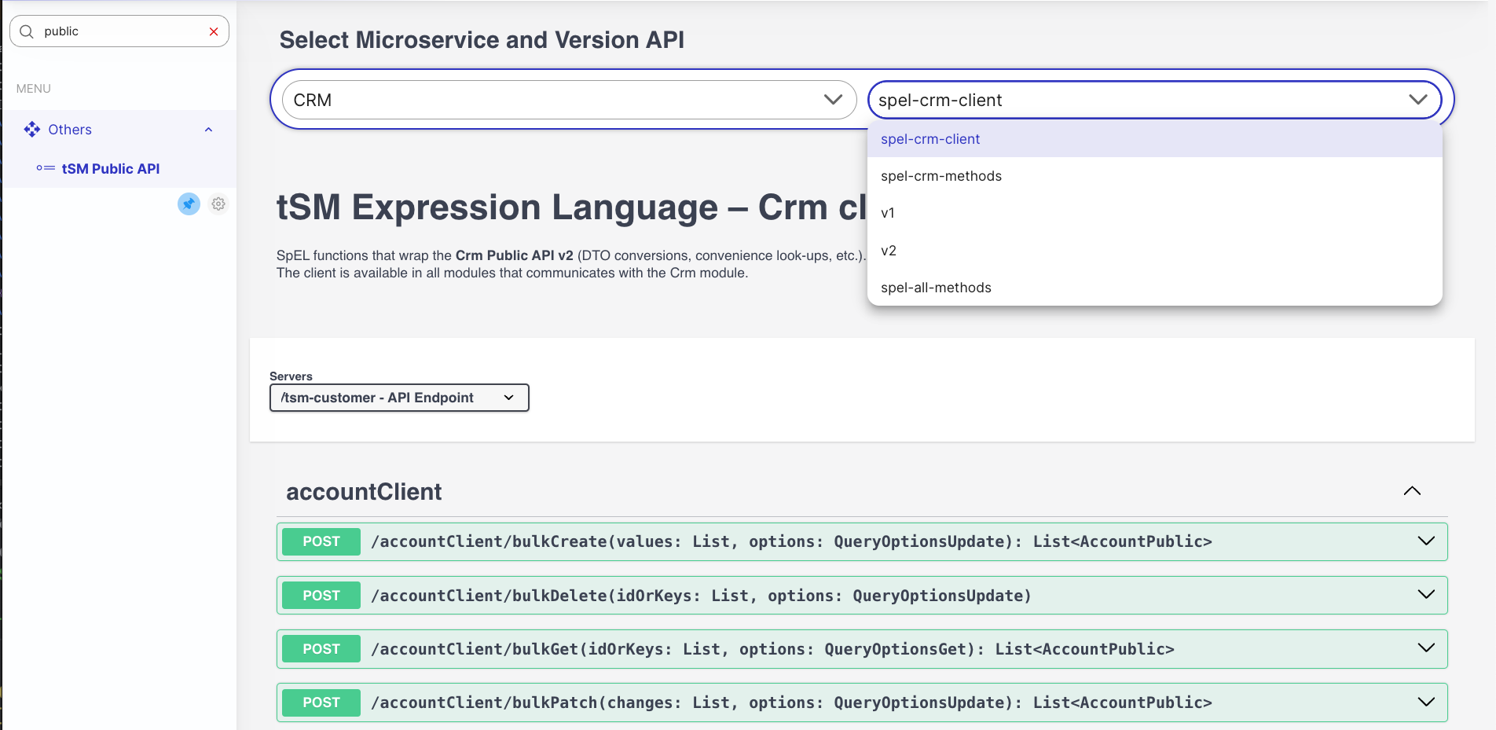This screenshot has height=730, width=1496.
Task: Open the tSM Public API page
Action: point(111,168)
